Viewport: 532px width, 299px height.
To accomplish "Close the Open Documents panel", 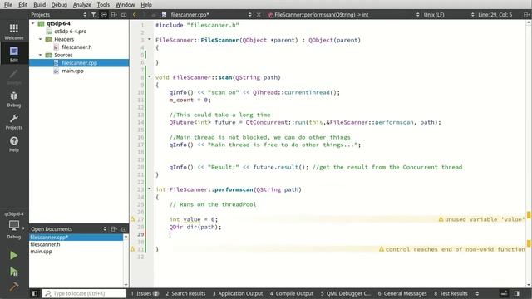I will coord(124,229).
